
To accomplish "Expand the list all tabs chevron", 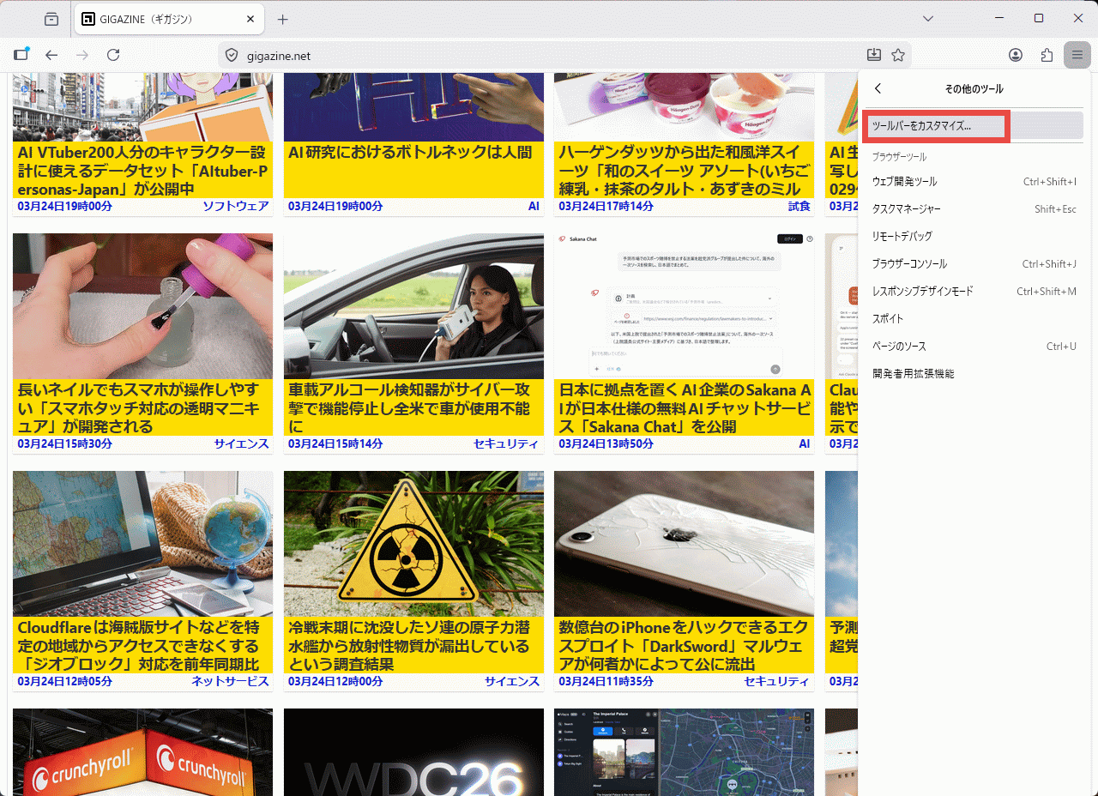I will pyautogui.click(x=928, y=19).
